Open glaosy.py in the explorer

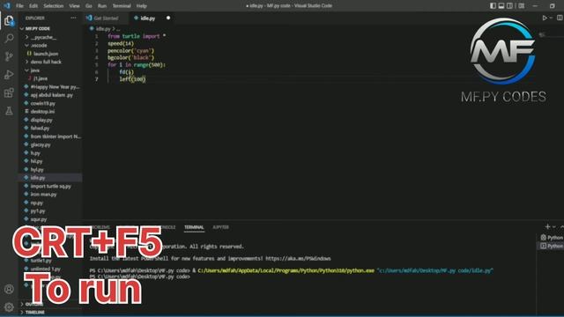[x=41, y=144]
